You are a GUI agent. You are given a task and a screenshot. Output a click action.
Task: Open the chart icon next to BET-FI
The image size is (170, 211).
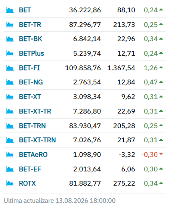(x=10, y=68)
